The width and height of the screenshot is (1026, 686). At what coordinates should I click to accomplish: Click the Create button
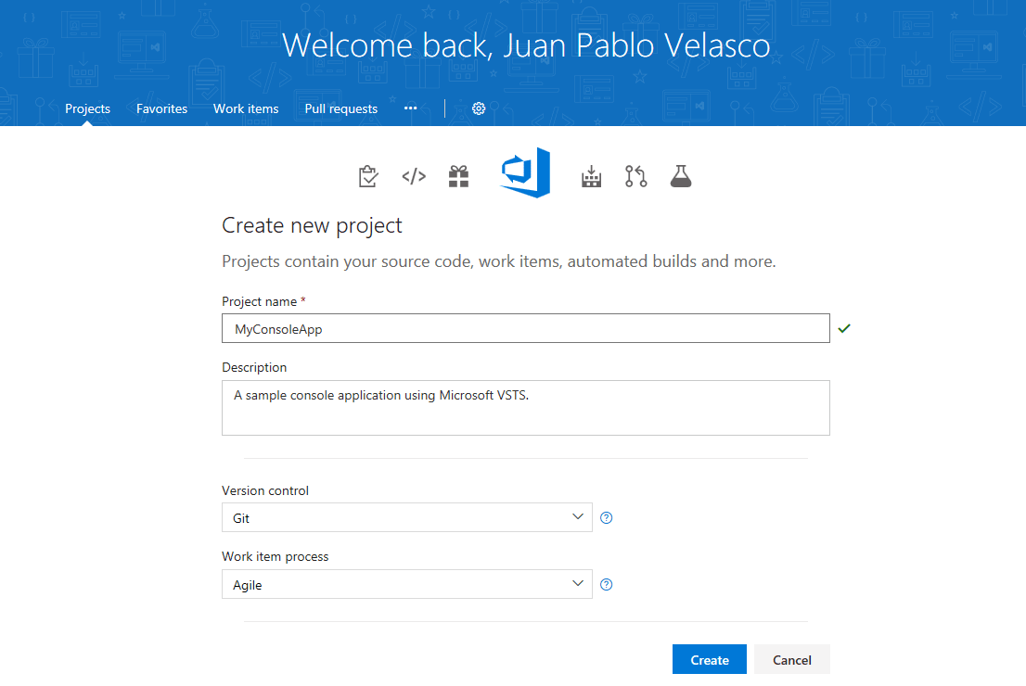coord(710,659)
